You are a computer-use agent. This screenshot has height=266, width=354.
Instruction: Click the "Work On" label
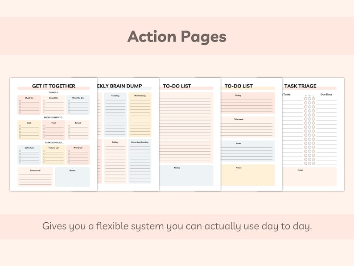click(x=78, y=148)
